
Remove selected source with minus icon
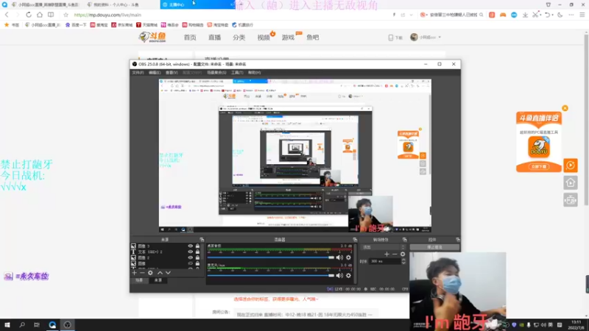pyautogui.click(x=142, y=273)
